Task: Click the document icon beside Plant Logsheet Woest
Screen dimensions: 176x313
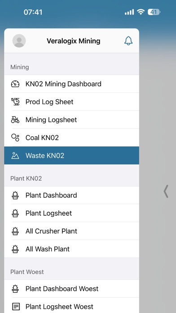Action: (15, 306)
